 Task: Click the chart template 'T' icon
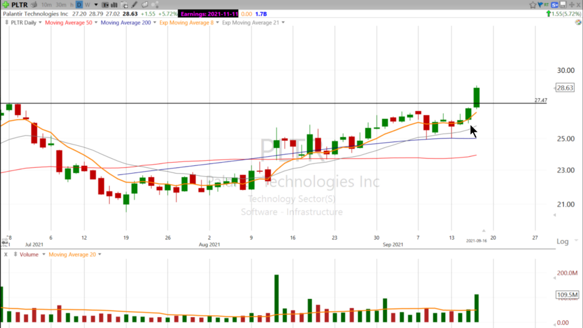click(105, 5)
